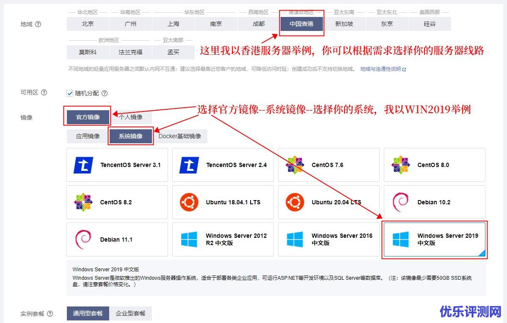Viewport: 507px width, 323px height.
Task: Click the TencentOS Server 2.4 logo icon
Action: pyautogui.click(x=189, y=165)
